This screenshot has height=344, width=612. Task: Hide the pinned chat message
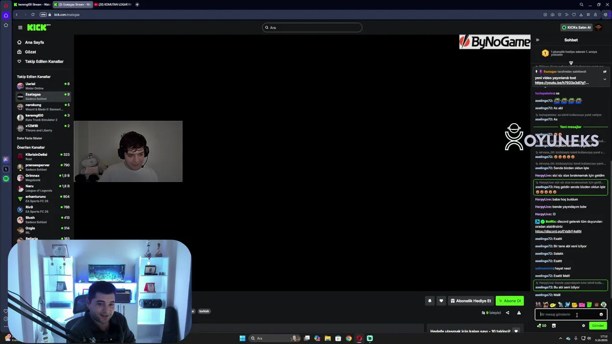[604, 72]
